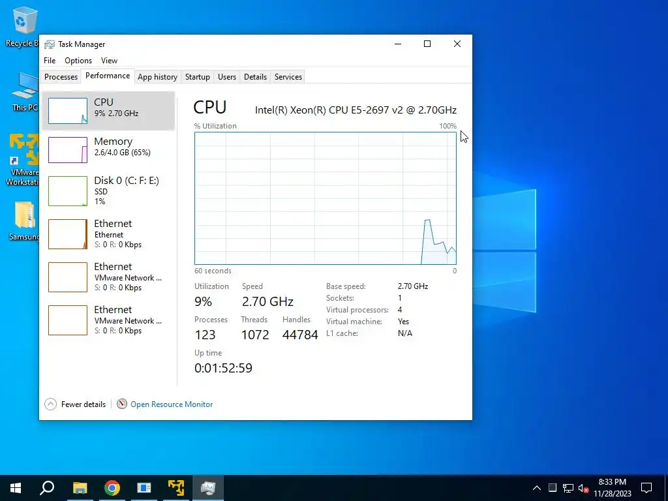The image size is (668, 501).
Task: Select the Performance tab
Action: click(x=108, y=76)
